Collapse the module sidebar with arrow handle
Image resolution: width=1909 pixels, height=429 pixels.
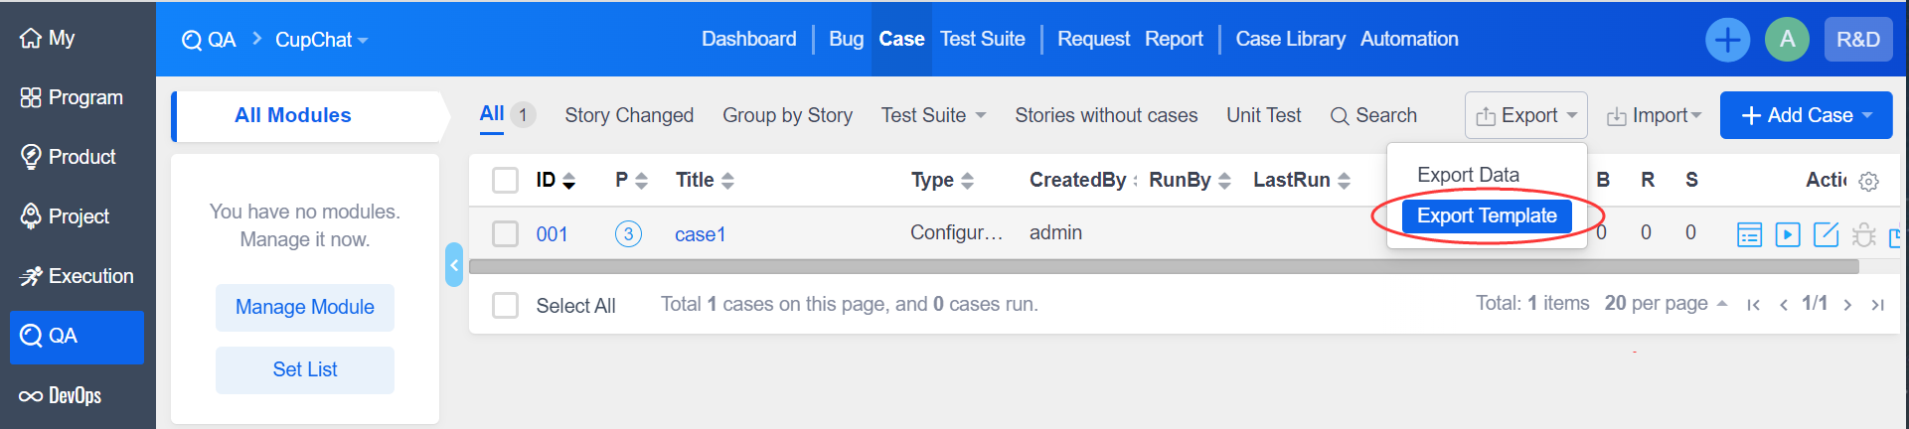454,265
